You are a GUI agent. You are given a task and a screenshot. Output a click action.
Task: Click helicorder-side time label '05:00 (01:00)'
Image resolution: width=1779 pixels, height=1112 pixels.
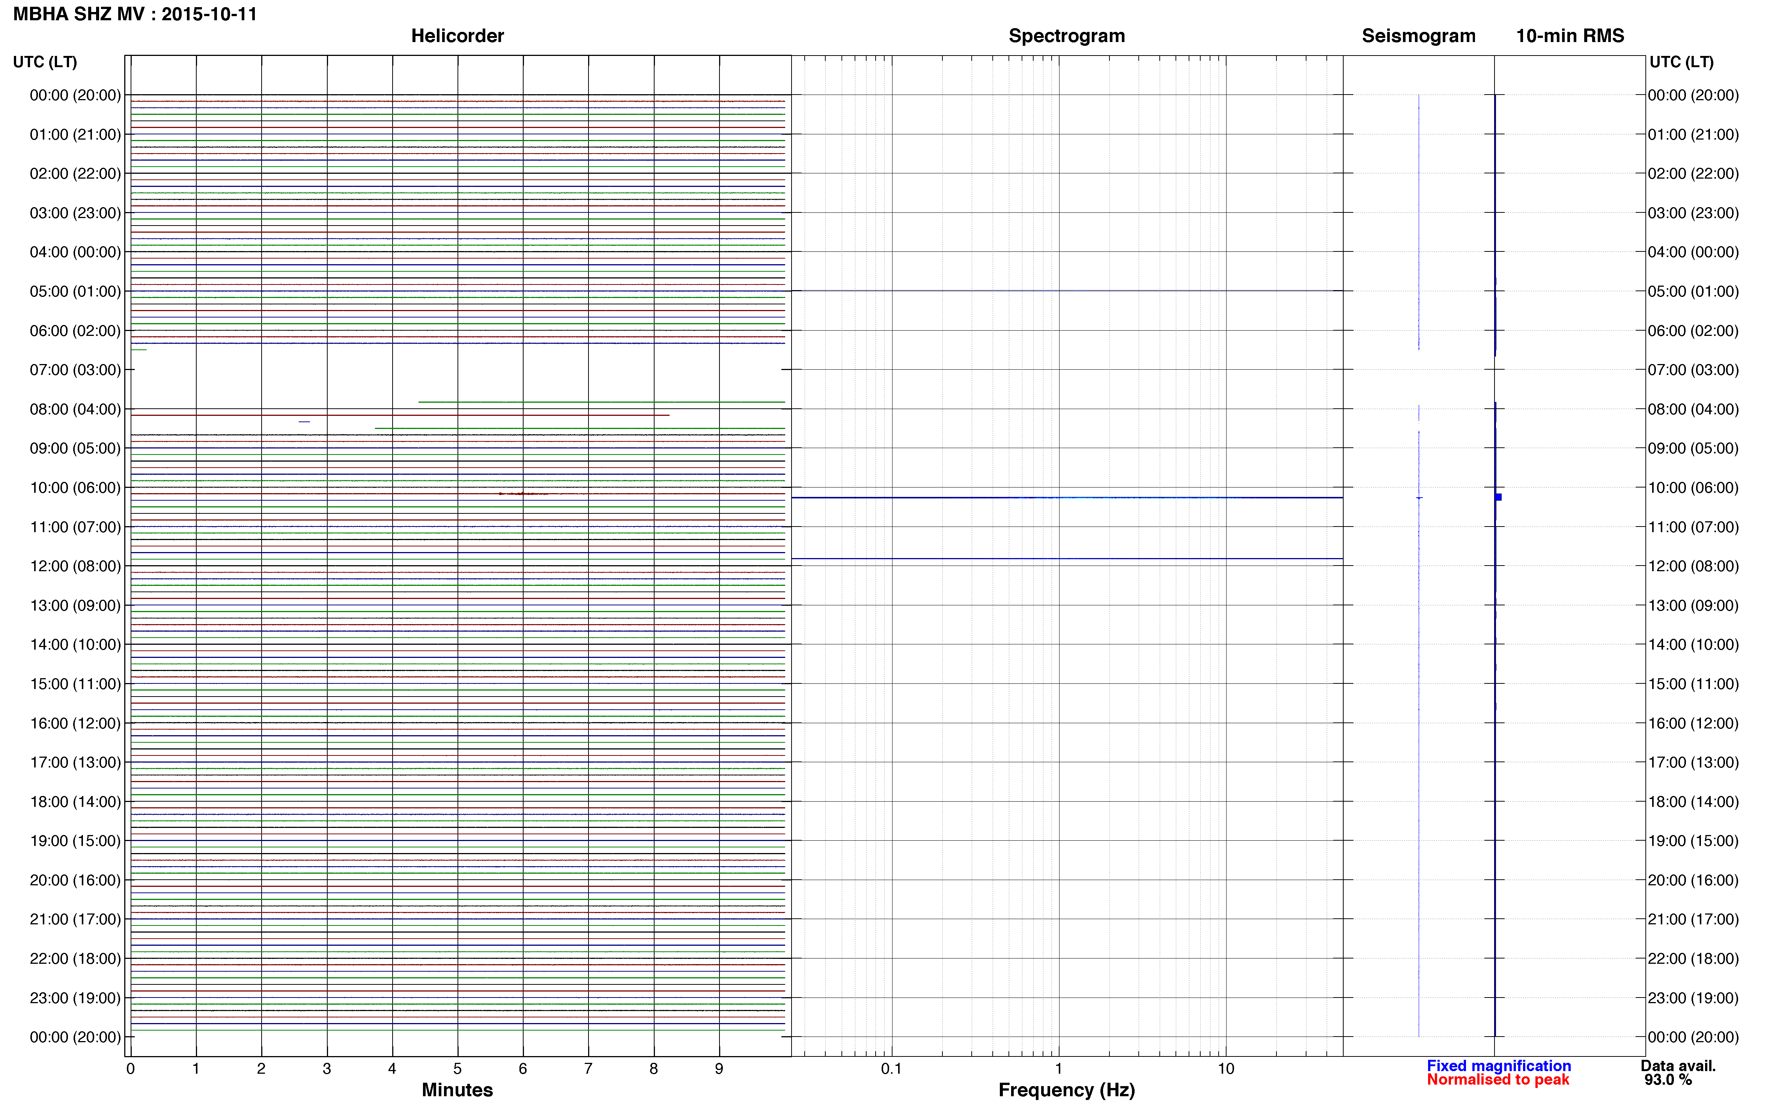pyautogui.click(x=75, y=291)
